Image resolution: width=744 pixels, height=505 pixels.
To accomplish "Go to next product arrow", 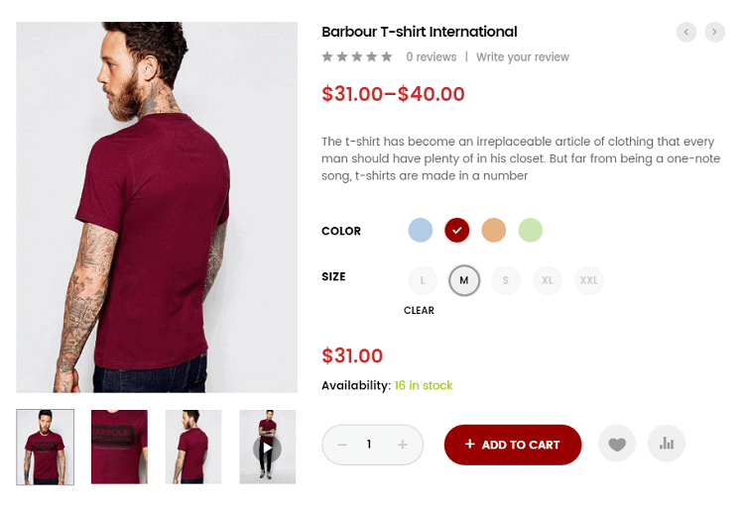I will (x=715, y=33).
